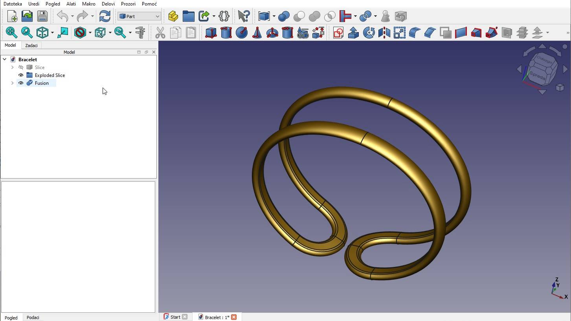The width and height of the screenshot is (571, 321).
Task: Show the hidden Slice object
Action: click(x=21, y=67)
